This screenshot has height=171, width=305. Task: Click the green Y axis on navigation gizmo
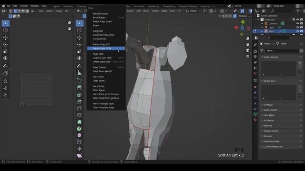coord(243,22)
